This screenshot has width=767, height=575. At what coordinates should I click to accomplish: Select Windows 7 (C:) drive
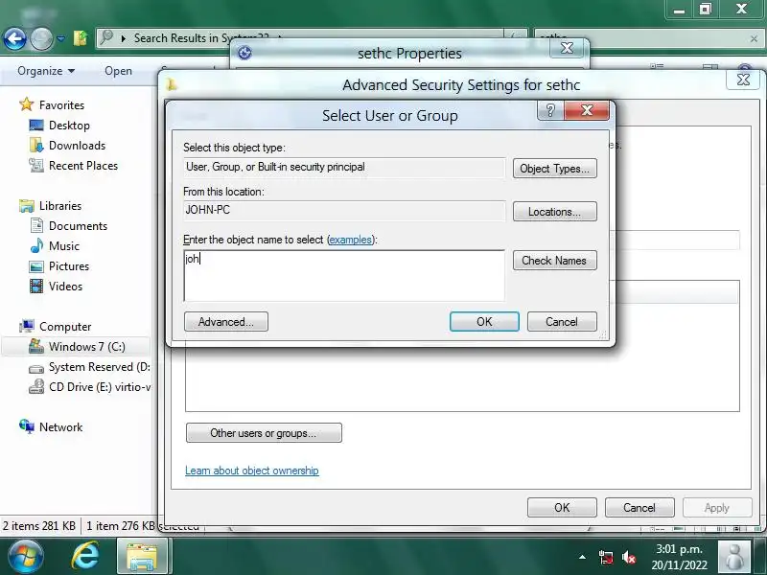tap(87, 347)
